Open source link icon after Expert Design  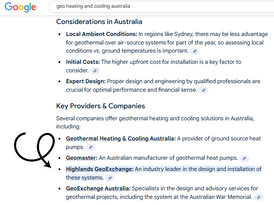pyautogui.click(x=204, y=90)
